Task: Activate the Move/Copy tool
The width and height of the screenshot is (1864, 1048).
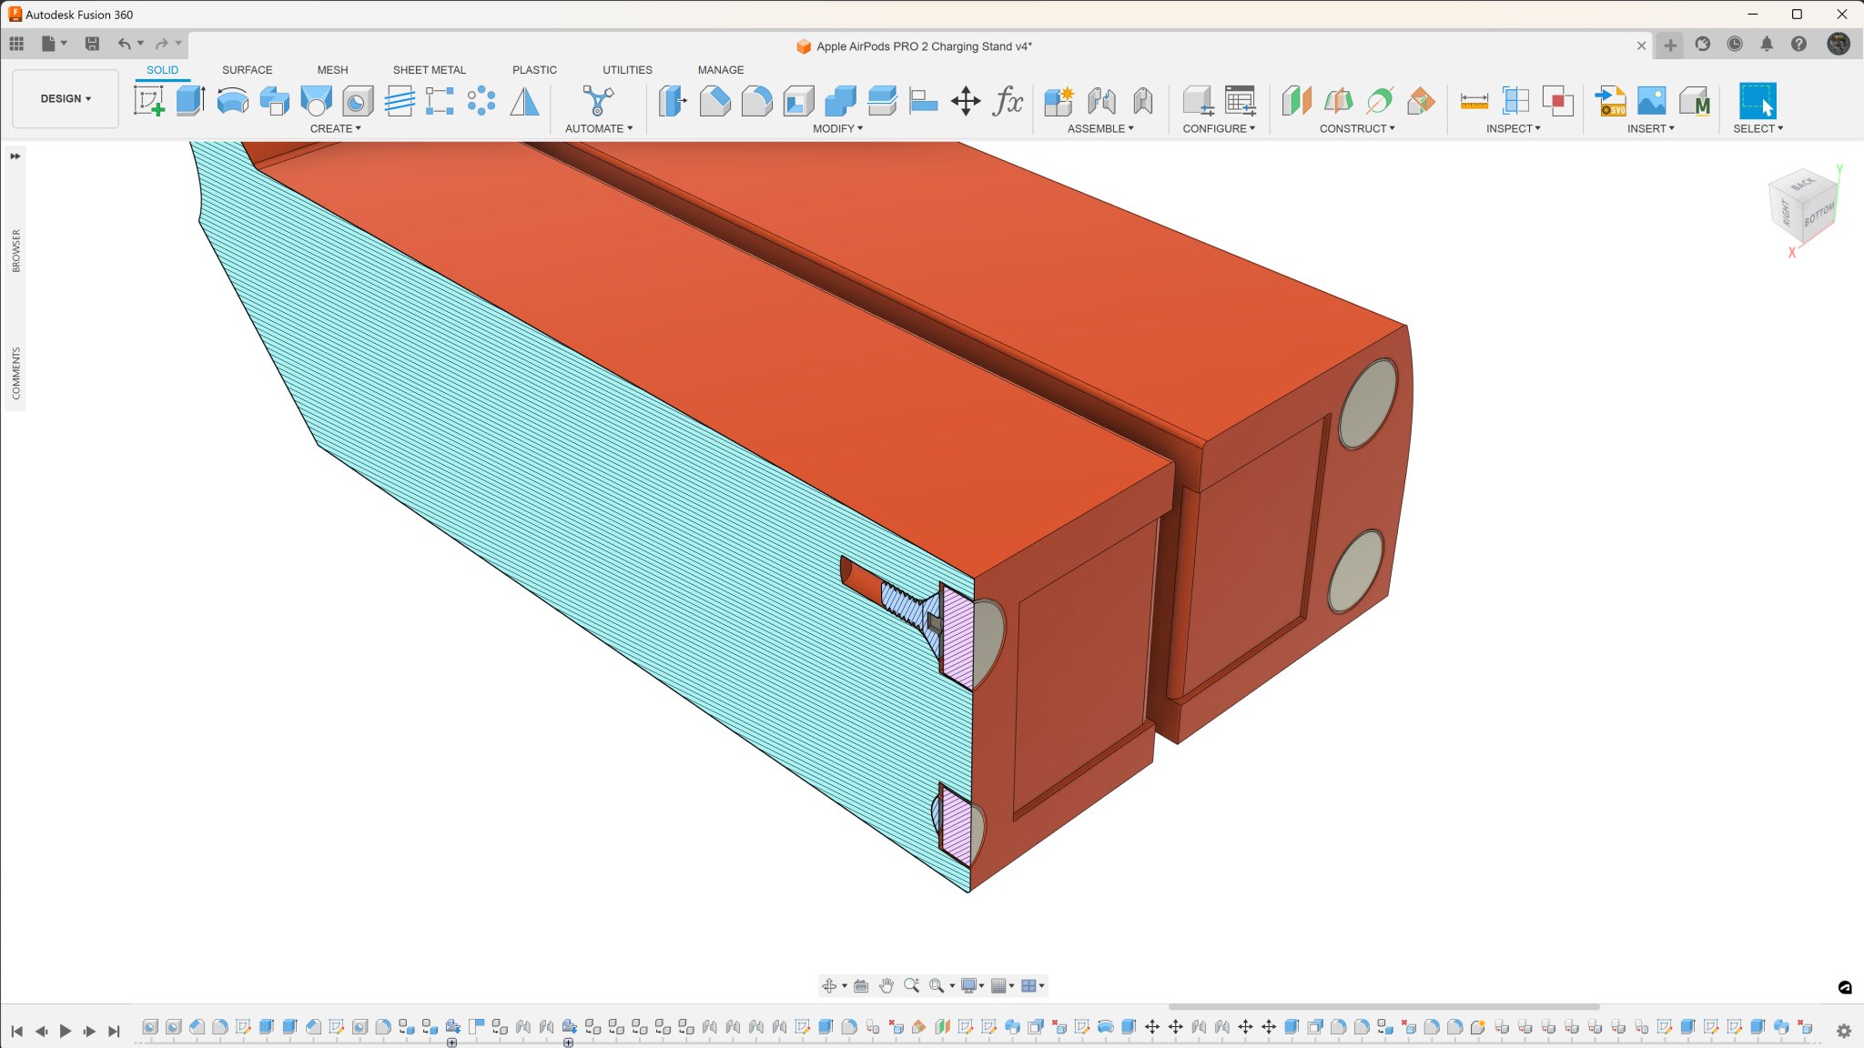Action: click(x=966, y=101)
